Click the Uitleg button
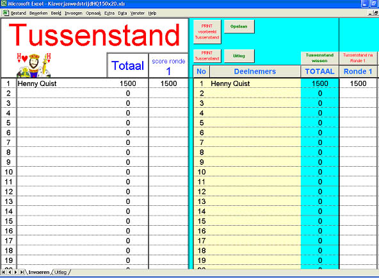 pyautogui.click(x=239, y=56)
